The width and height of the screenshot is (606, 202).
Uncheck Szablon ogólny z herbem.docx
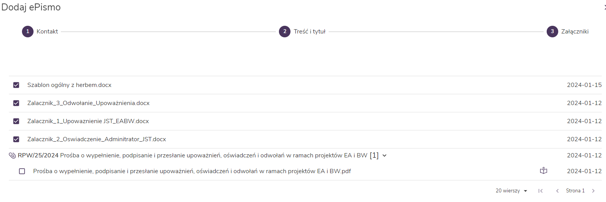pyautogui.click(x=16, y=85)
